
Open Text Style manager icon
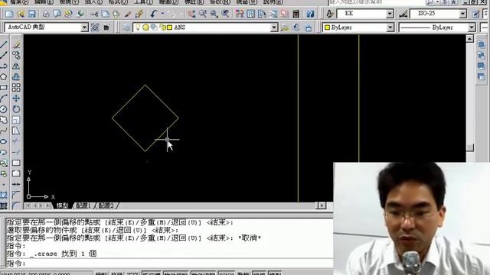(x=330, y=14)
